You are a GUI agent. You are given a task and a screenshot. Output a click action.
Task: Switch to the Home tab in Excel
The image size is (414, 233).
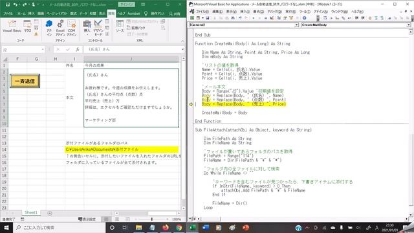point(21,14)
